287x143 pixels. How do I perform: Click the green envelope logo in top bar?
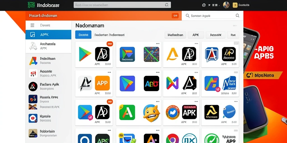[x=31, y=5]
